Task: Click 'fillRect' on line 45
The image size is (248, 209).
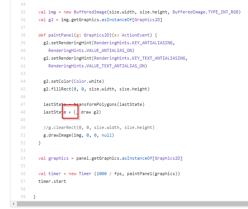Action: 61,89
